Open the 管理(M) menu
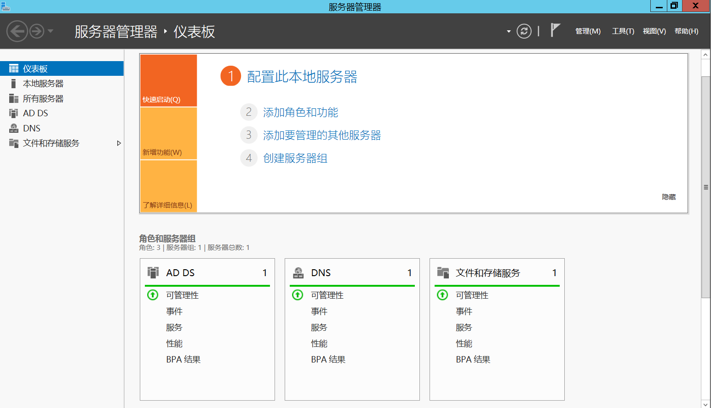This screenshot has height=408, width=711. [588, 31]
